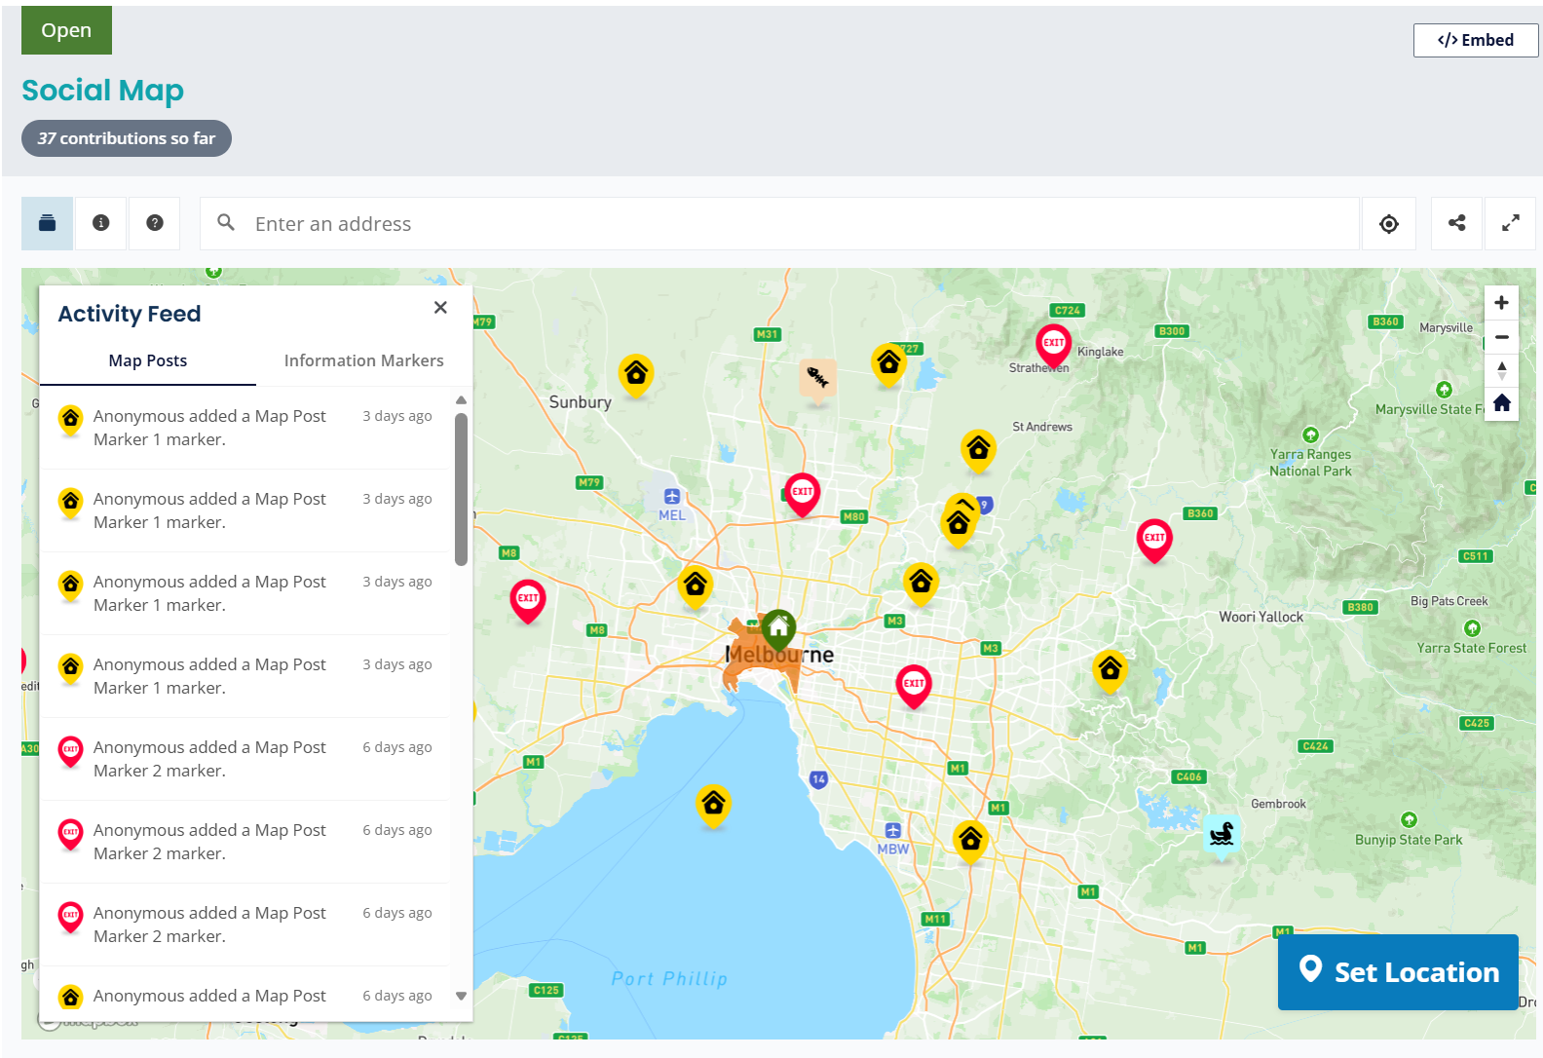
Task: Close the Activity Feed panel
Action: point(440,308)
